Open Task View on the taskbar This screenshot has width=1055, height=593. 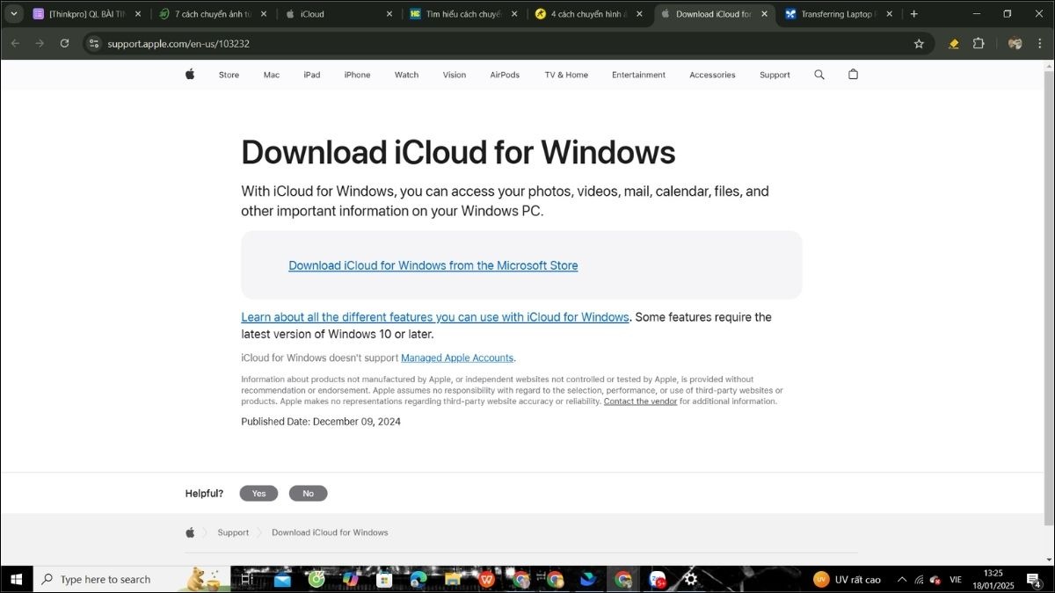click(248, 579)
